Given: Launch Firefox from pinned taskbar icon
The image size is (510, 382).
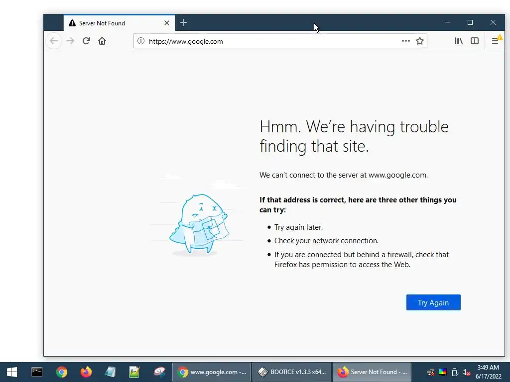Looking at the screenshot, I should (86, 372).
